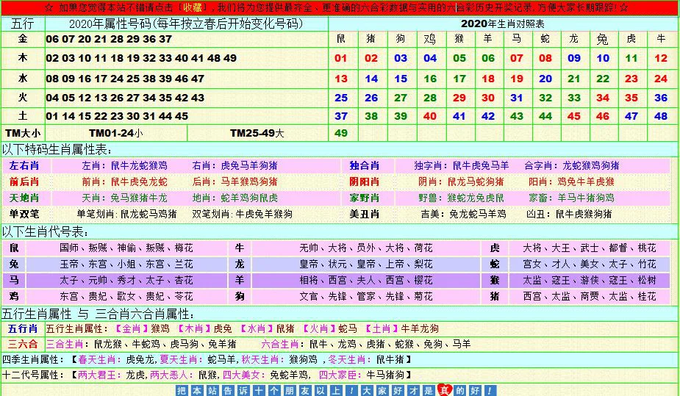This screenshot has height=396, width=680.
Task: Select the "鼠" zodiac column header
Action: (x=341, y=38)
